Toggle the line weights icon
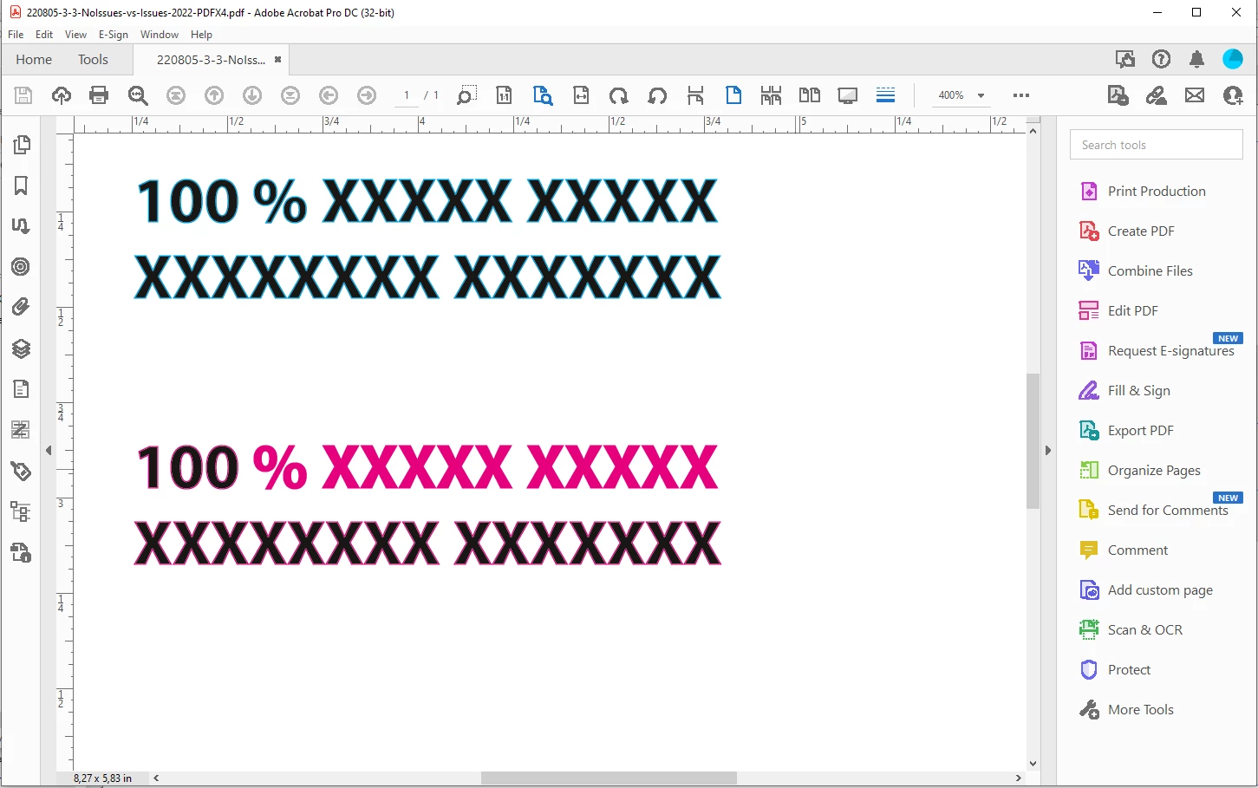This screenshot has height=788, width=1258. click(885, 95)
